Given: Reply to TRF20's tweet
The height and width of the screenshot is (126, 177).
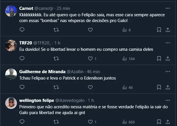Looking at the screenshot, I should click(x=22, y=58).
